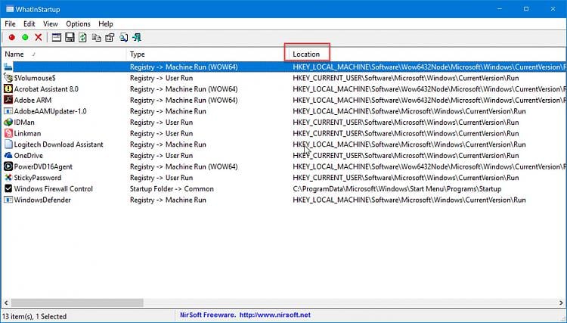
Task: Click the horizontal scrollbar left arrow
Action: 6,303
